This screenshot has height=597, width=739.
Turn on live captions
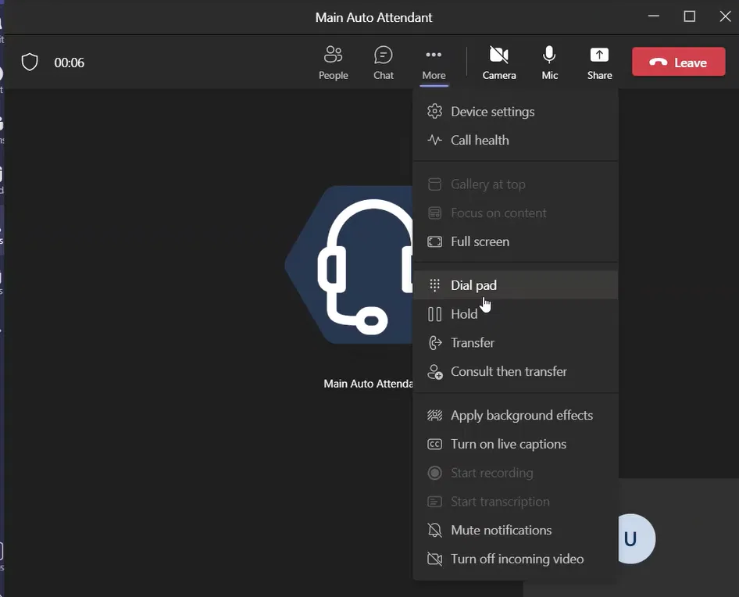tap(508, 445)
